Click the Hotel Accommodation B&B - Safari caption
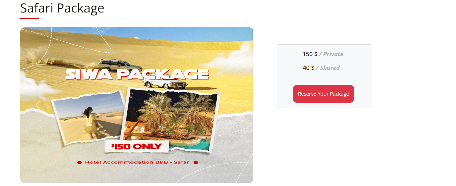The height and width of the screenshot is (186, 456). tap(138, 162)
